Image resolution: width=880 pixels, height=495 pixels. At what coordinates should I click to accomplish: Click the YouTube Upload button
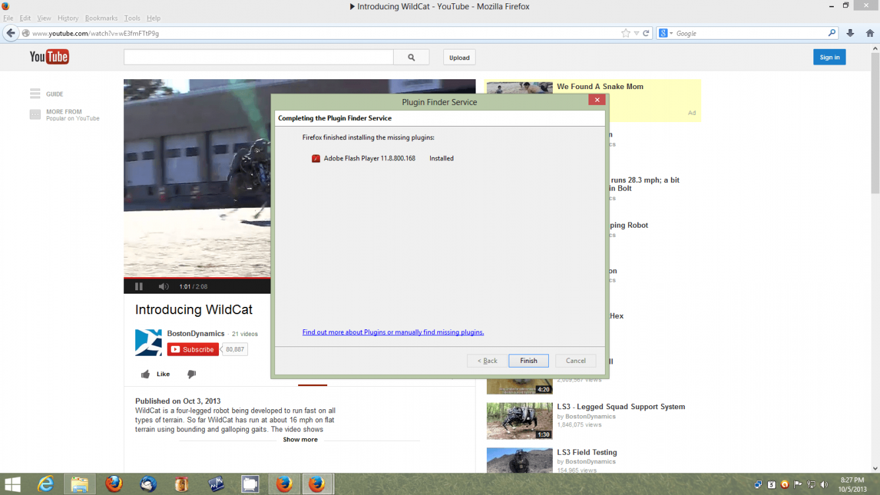[x=459, y=57]
